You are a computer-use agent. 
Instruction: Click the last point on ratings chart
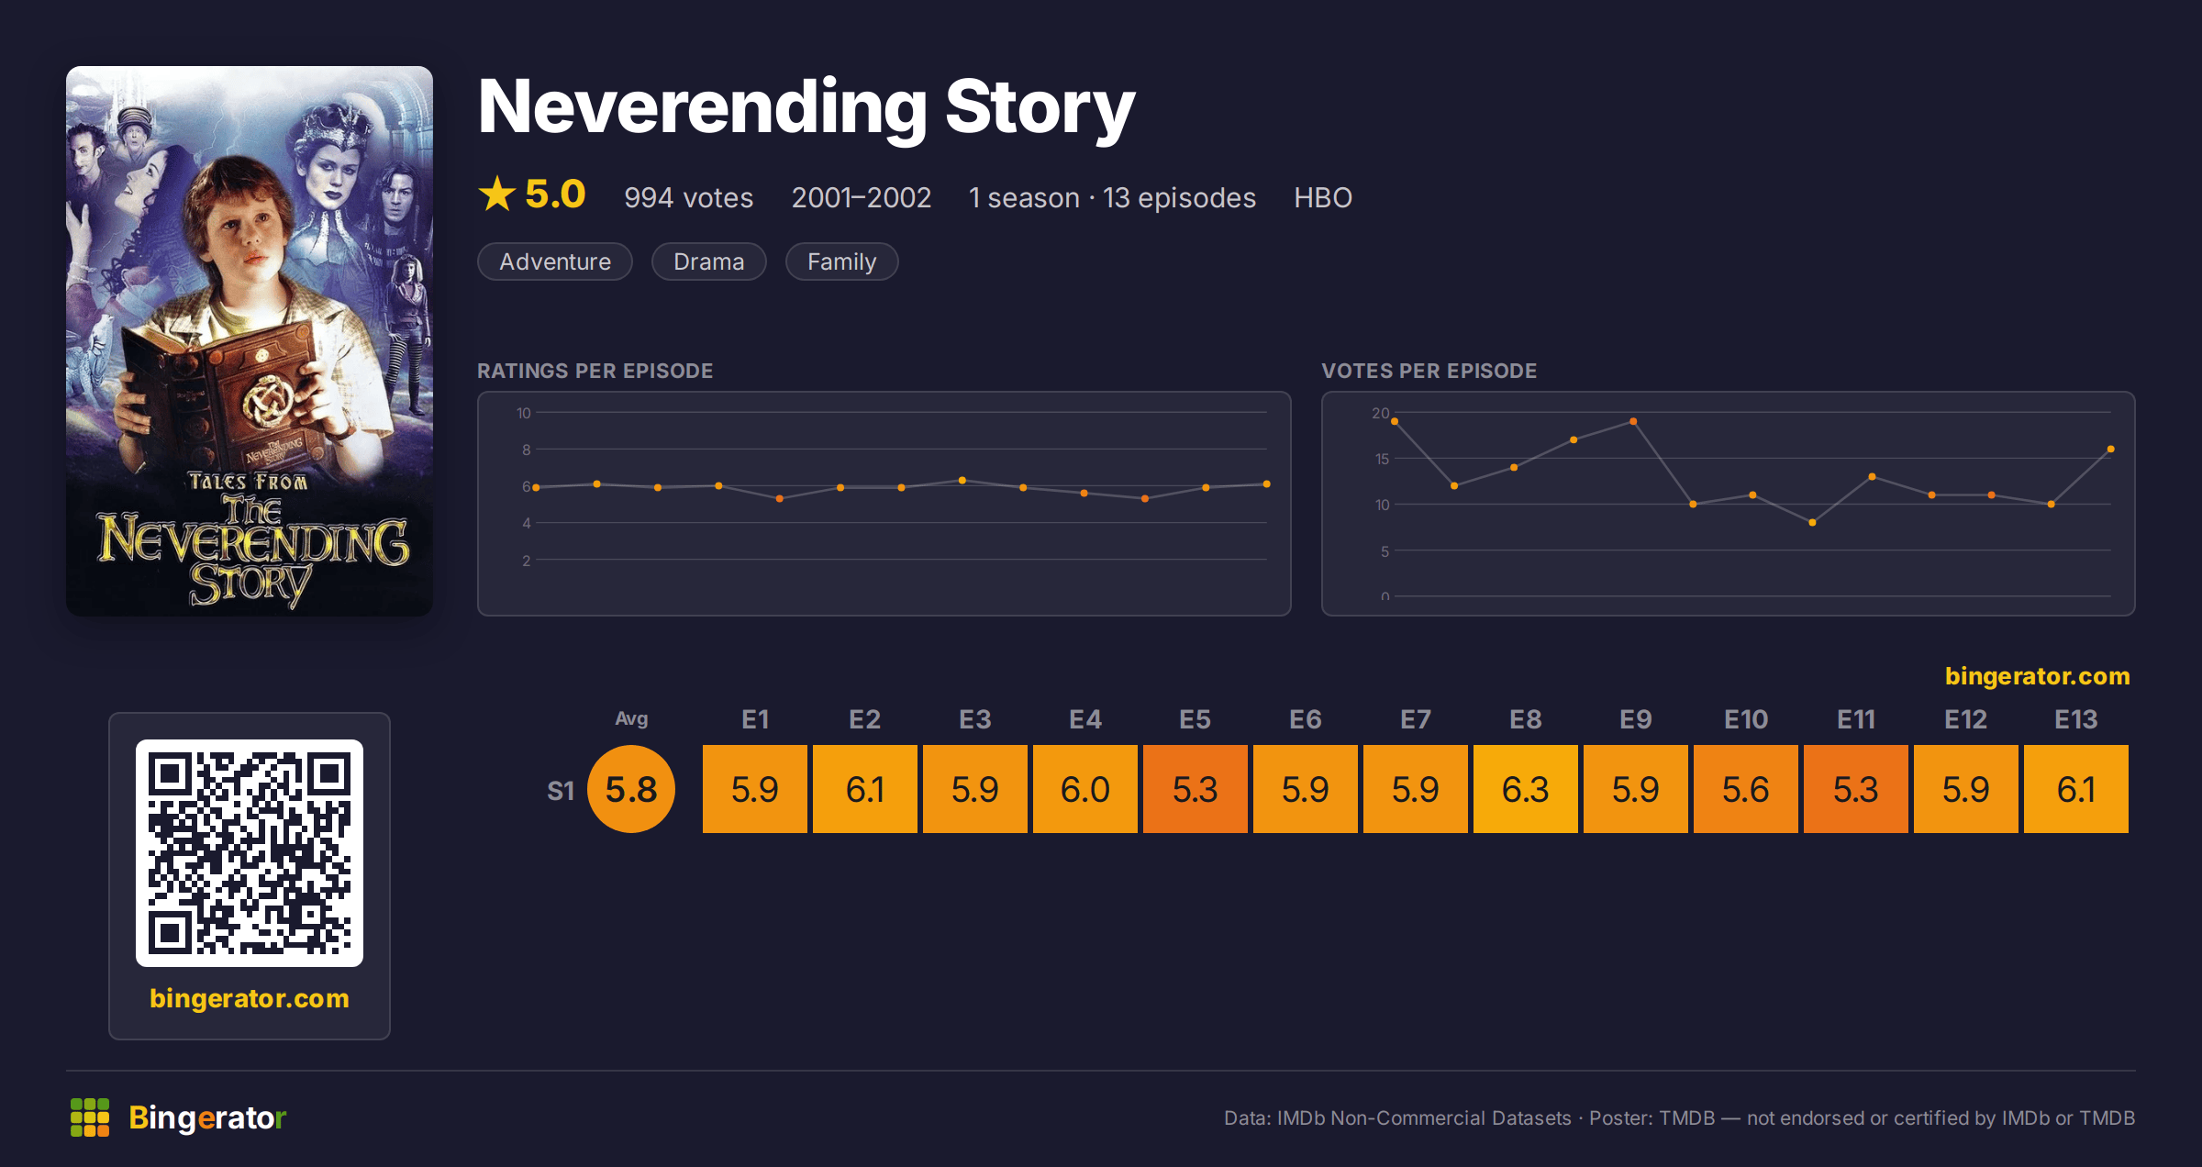(1267, 483)
